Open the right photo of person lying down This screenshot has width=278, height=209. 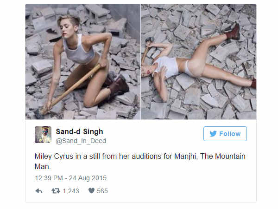198,62
